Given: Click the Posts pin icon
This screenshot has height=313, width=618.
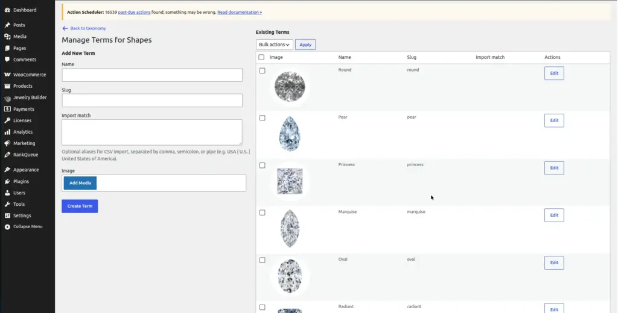Looking at the screenshot, I should coord(7,25).
